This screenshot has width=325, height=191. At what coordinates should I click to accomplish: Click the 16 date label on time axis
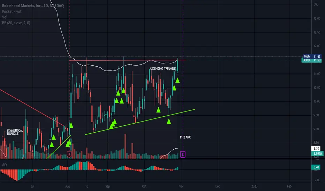click(86, 186)
